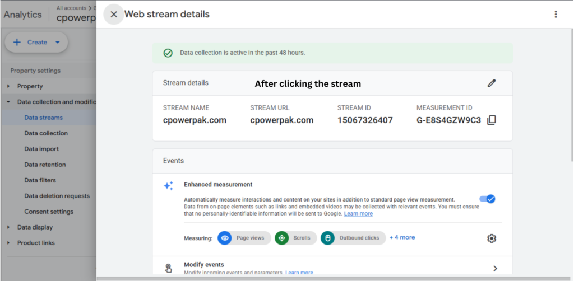
Task: Expand the Property tree section
Action: point(8,87)
